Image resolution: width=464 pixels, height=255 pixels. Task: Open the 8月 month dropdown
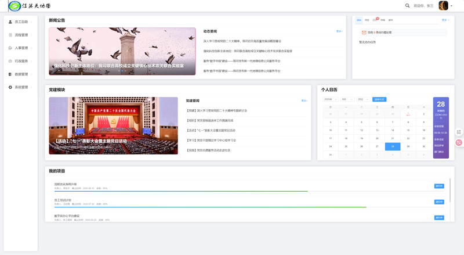pyautogui.click(x=347, y=99)
